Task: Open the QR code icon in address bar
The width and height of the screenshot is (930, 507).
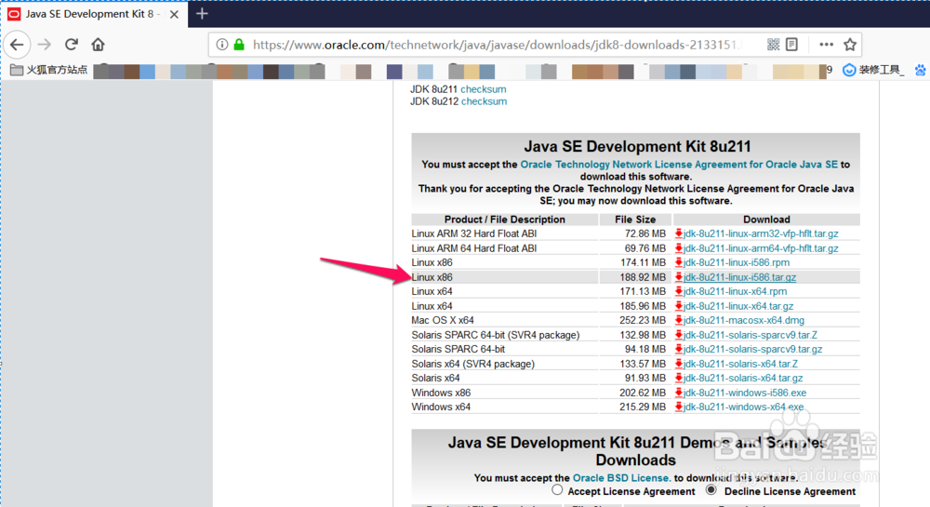Action: 773,45
